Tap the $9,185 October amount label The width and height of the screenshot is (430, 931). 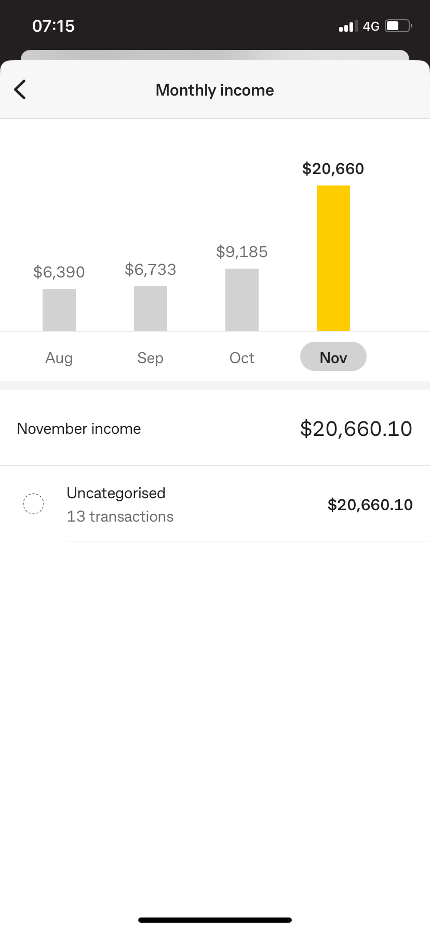click(242, 252)
